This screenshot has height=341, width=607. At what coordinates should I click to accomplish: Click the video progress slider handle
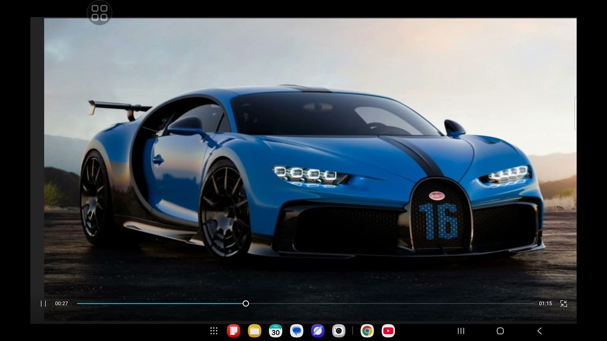click(246, 304)
